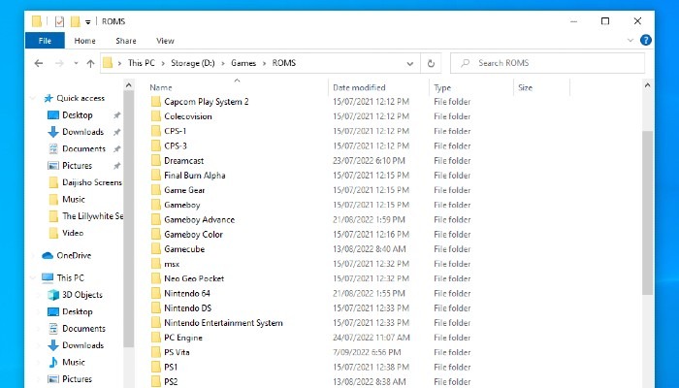Select the Game Gear folder icon
The width and height of the screenshot is (679, 388).
click(156, 190)
